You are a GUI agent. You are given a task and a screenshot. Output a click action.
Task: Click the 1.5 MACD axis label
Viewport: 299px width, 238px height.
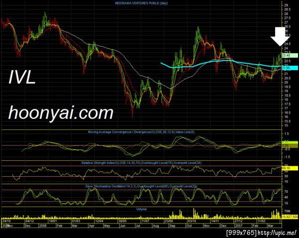[x=287, y=134]
